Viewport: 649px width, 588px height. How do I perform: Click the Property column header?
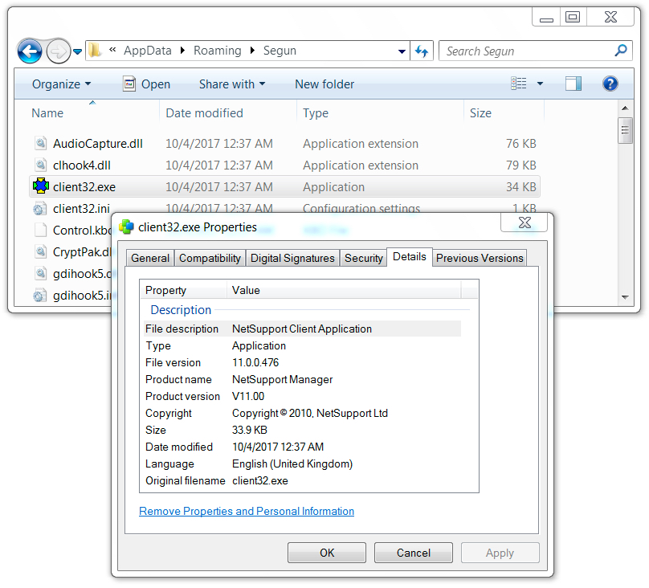pos(183,290)
